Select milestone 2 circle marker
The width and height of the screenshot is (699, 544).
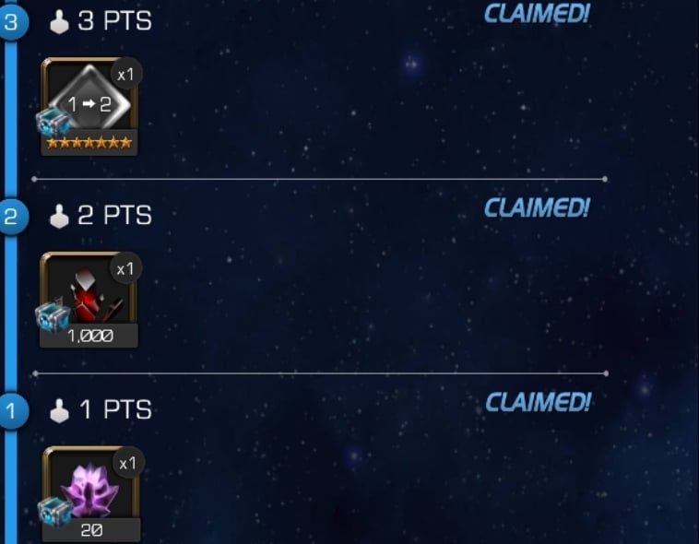pyautogui.click(x=12, y=217)
